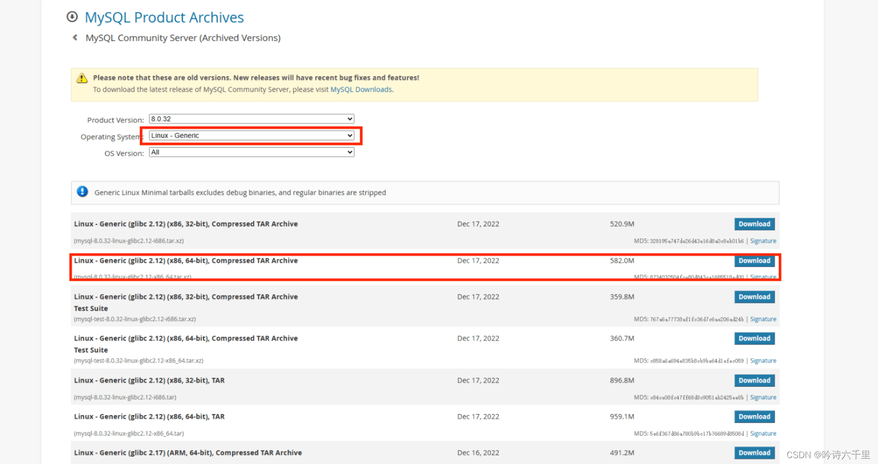878x464 pixels.
Task: Click the title of the 64-bit Compressed TAR Archive row
Action: (x=186, y=261)
